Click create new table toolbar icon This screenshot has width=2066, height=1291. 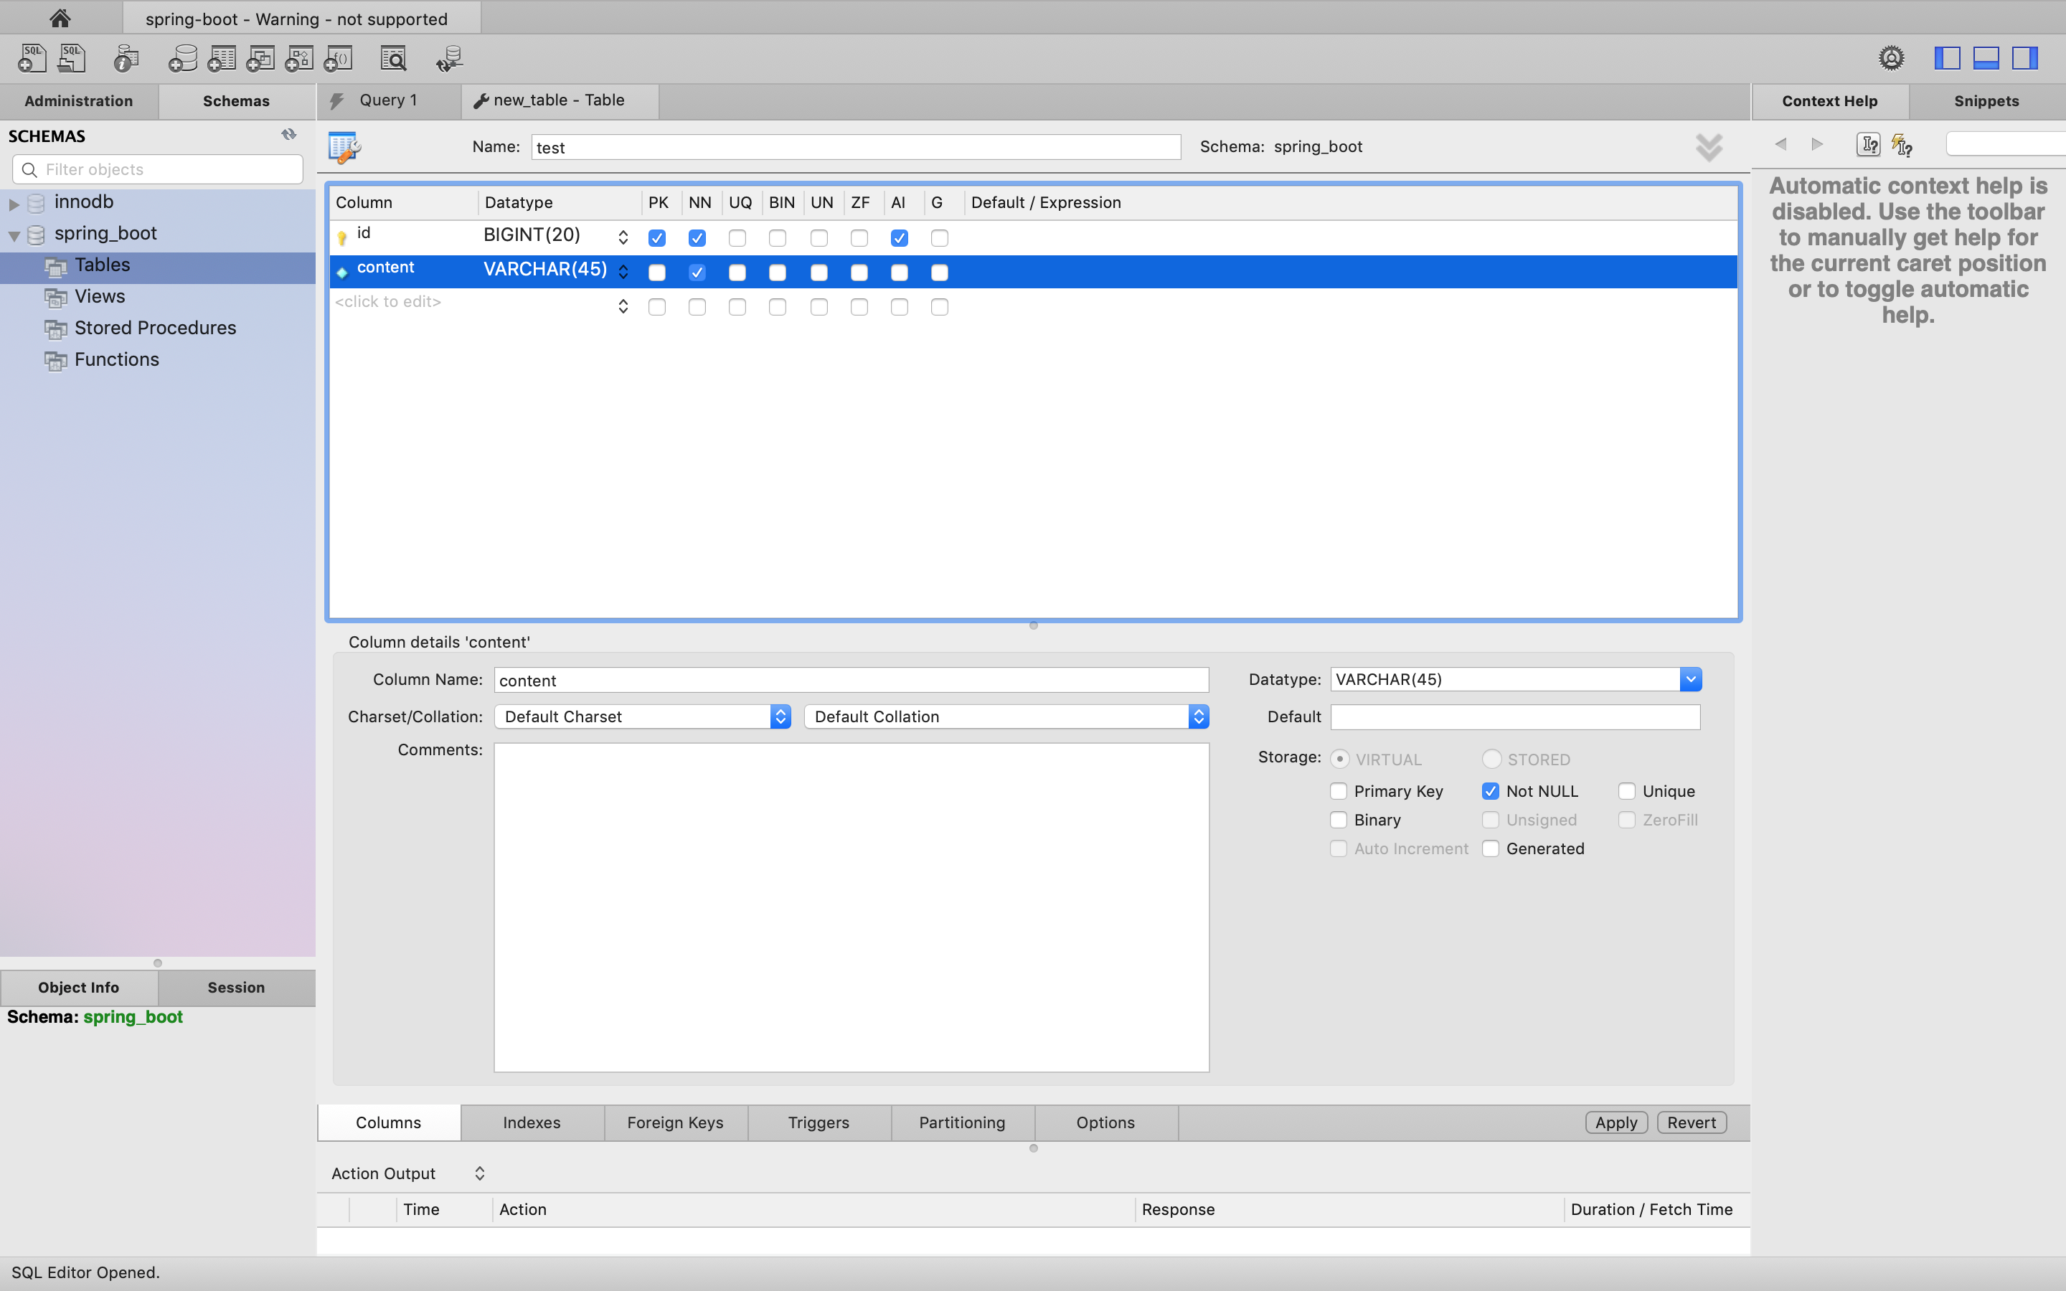pyautogui.click(x=221, y=58)
